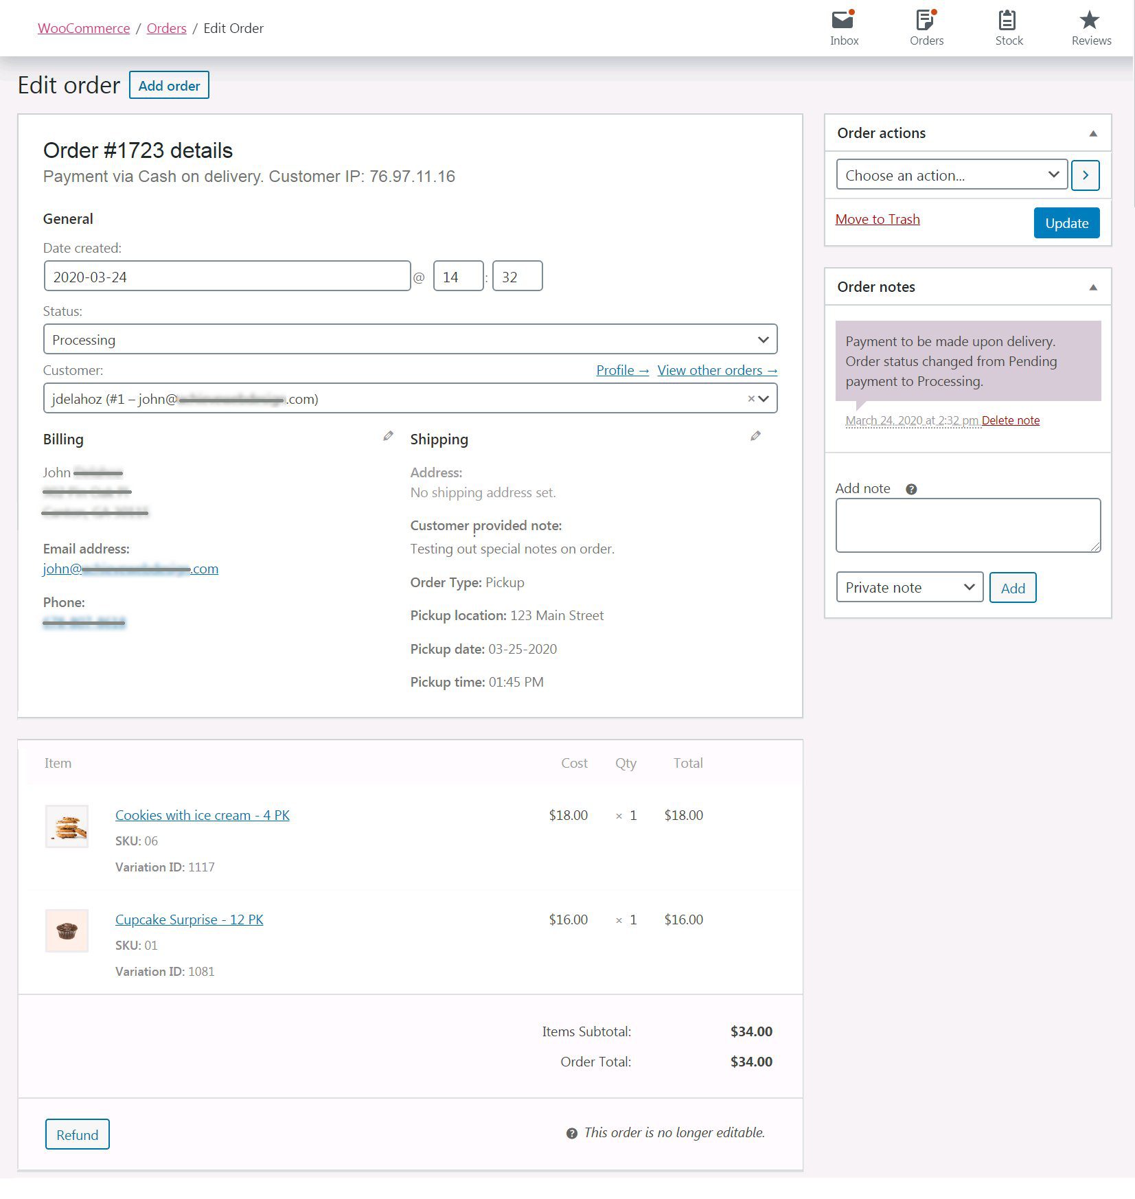The height and width of the screenshot is (1199, 1135).
Task: Click the billing email address link
Action: [130, 569]
